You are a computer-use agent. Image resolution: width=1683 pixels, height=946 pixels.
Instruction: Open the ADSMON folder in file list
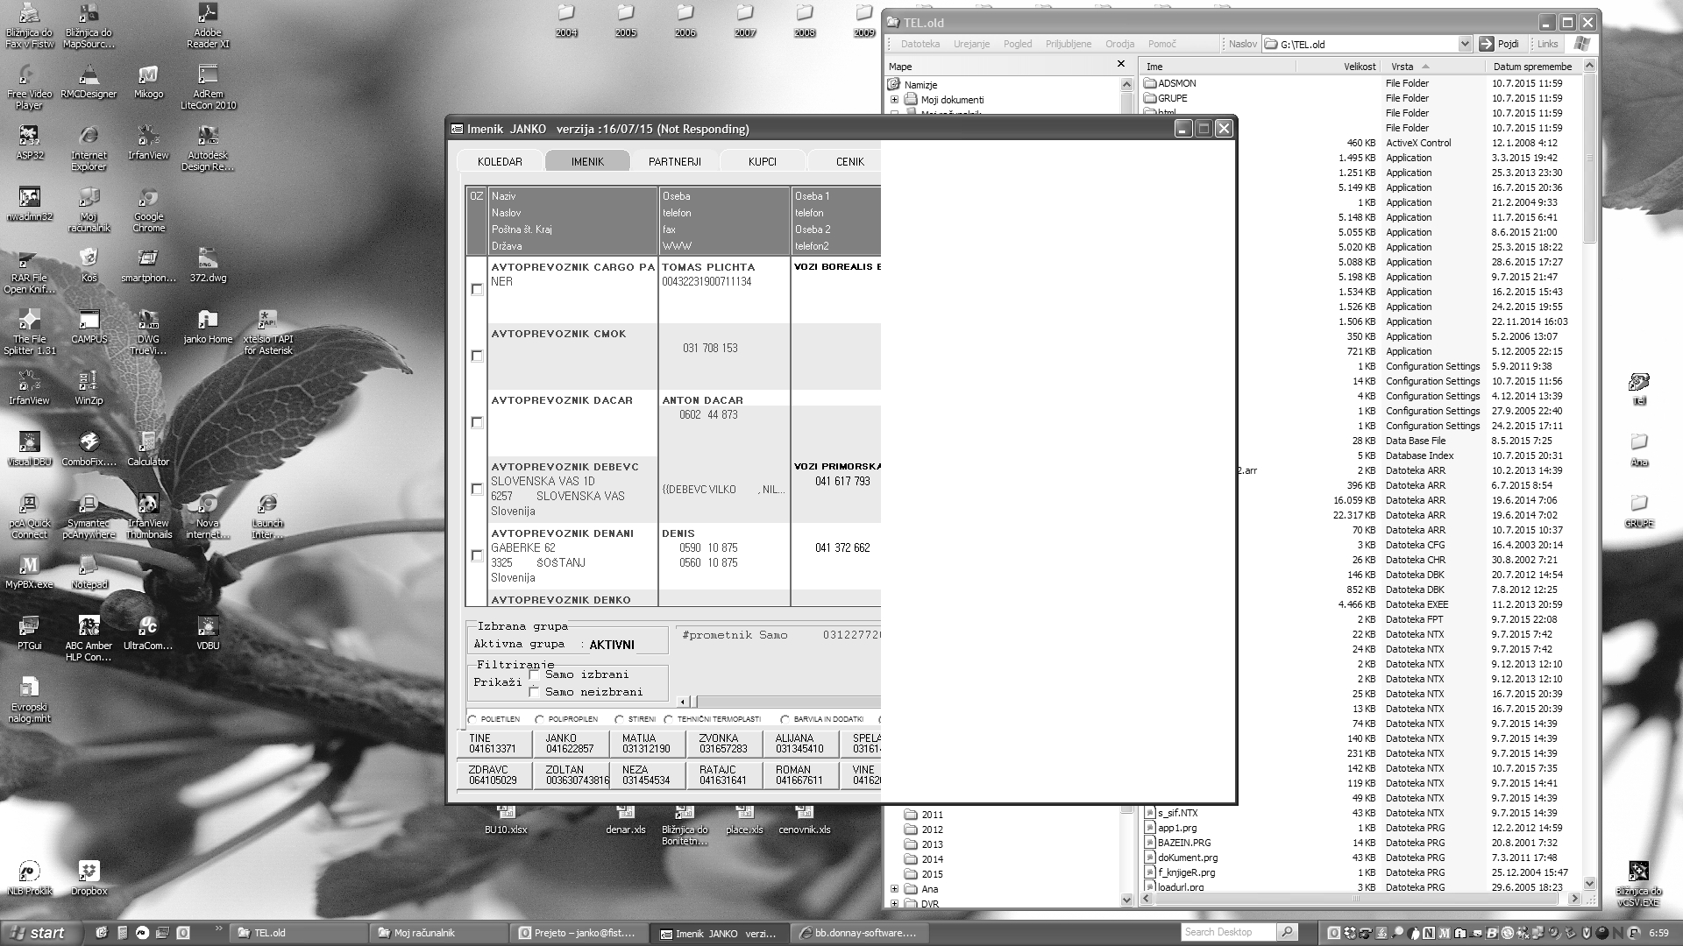[x=1176, y=83]
